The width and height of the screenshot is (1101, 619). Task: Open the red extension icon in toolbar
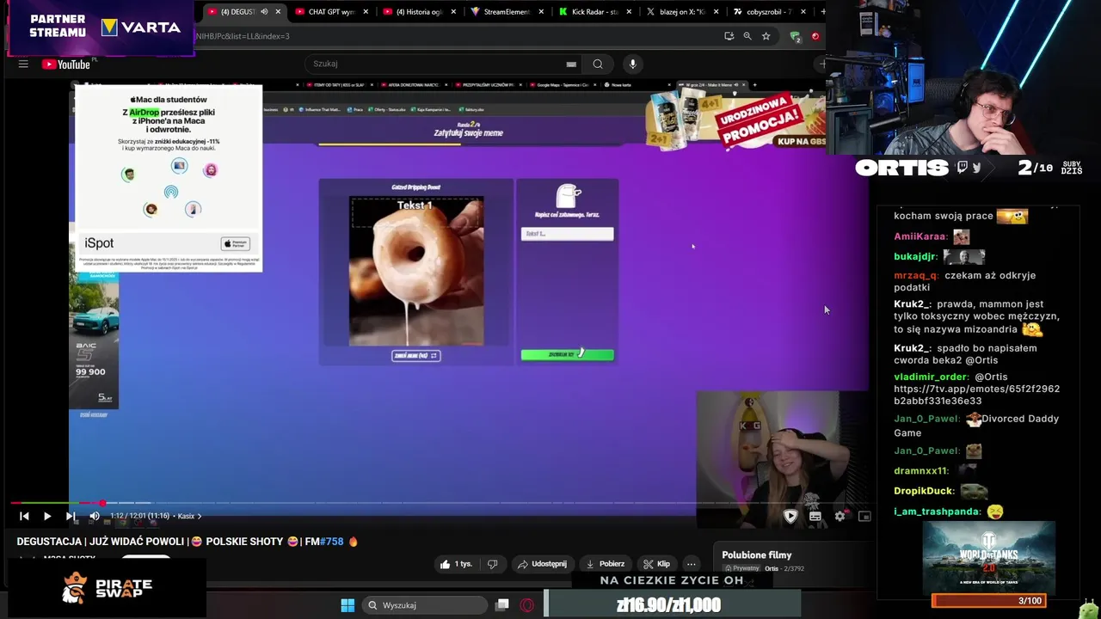tap(815, 36)
